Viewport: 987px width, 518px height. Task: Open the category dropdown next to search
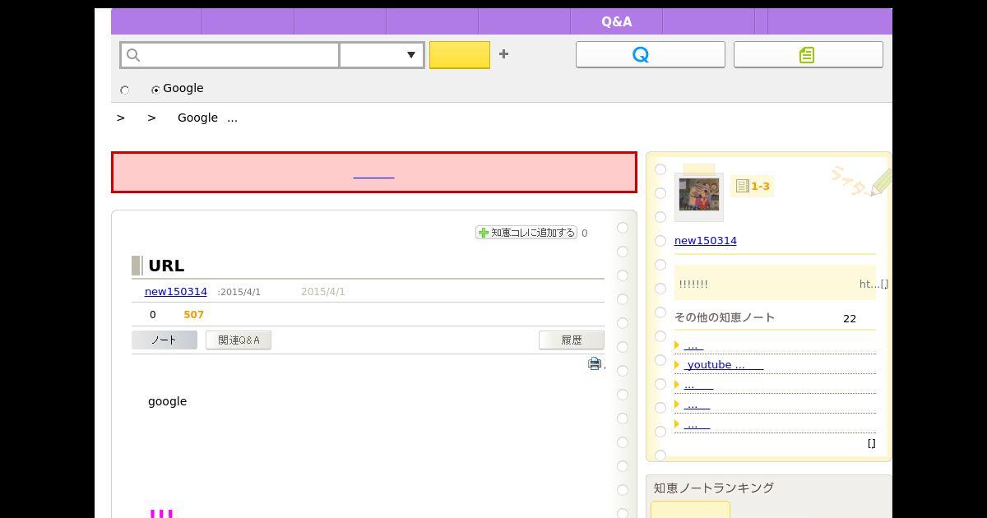tap(382, 55)
